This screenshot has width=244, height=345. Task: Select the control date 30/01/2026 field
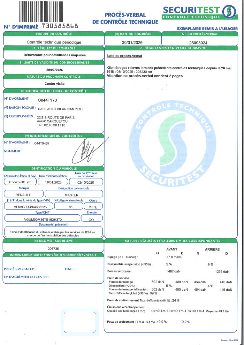(x=133, y=42)
